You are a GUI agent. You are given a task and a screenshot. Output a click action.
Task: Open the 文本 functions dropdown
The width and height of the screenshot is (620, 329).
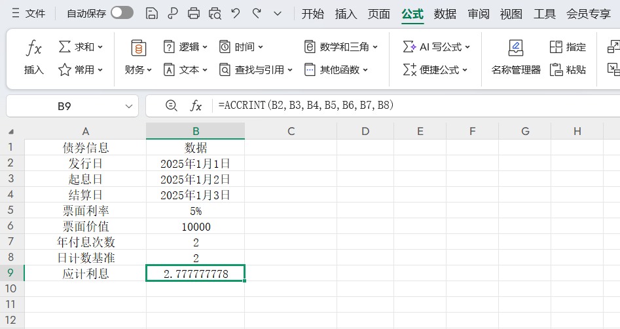click(x=185, y=70)
